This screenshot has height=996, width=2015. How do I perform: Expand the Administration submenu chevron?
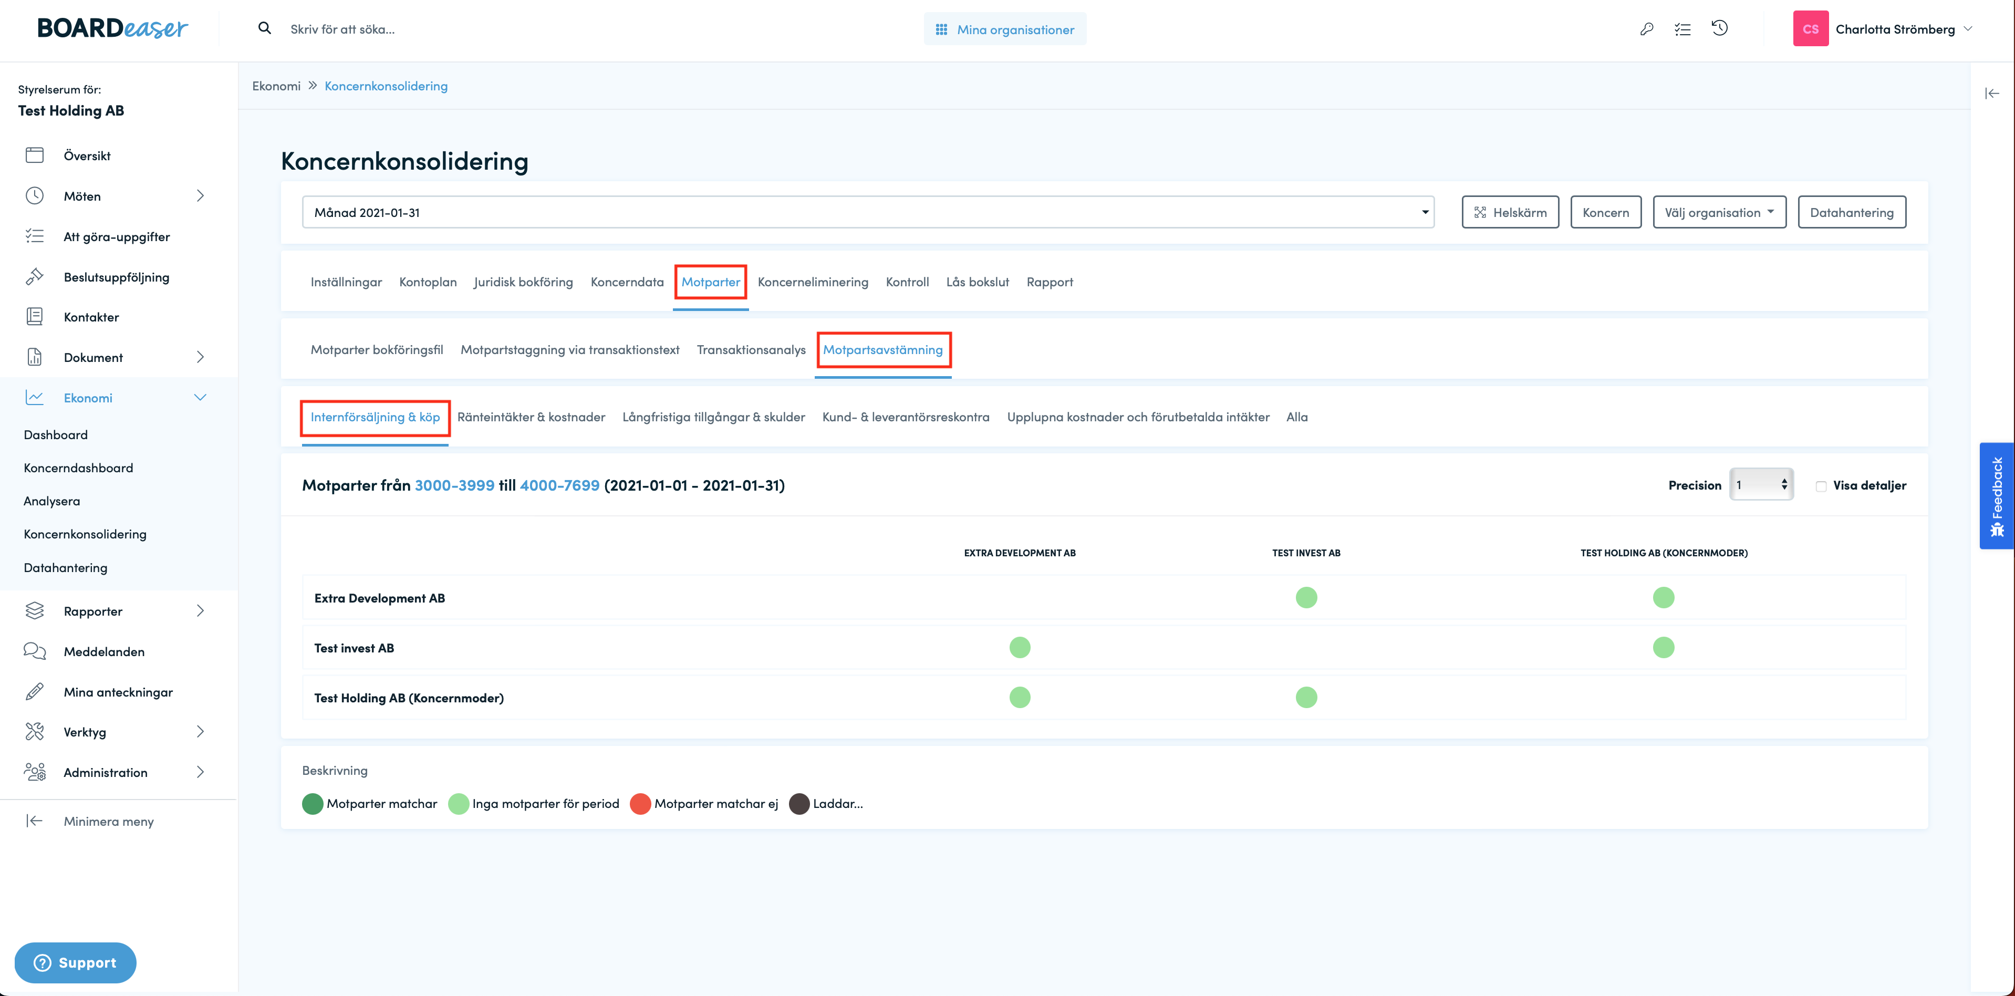click(200, 772)
